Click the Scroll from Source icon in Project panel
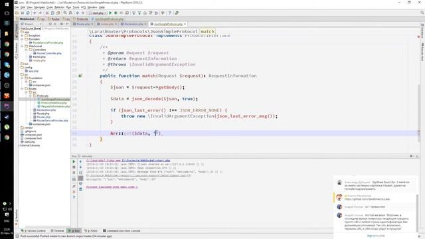Viewport: 425px width, 239px height. pyautogui.click(x=50, y=24)
